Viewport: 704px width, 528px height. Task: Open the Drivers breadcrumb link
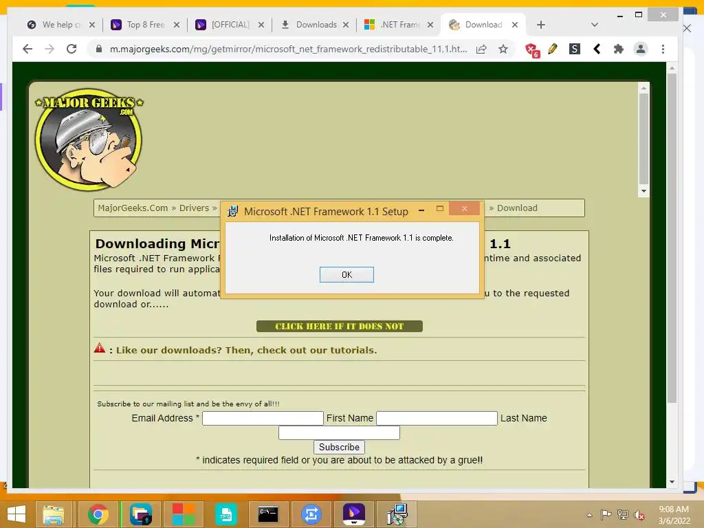click(194, 208)
